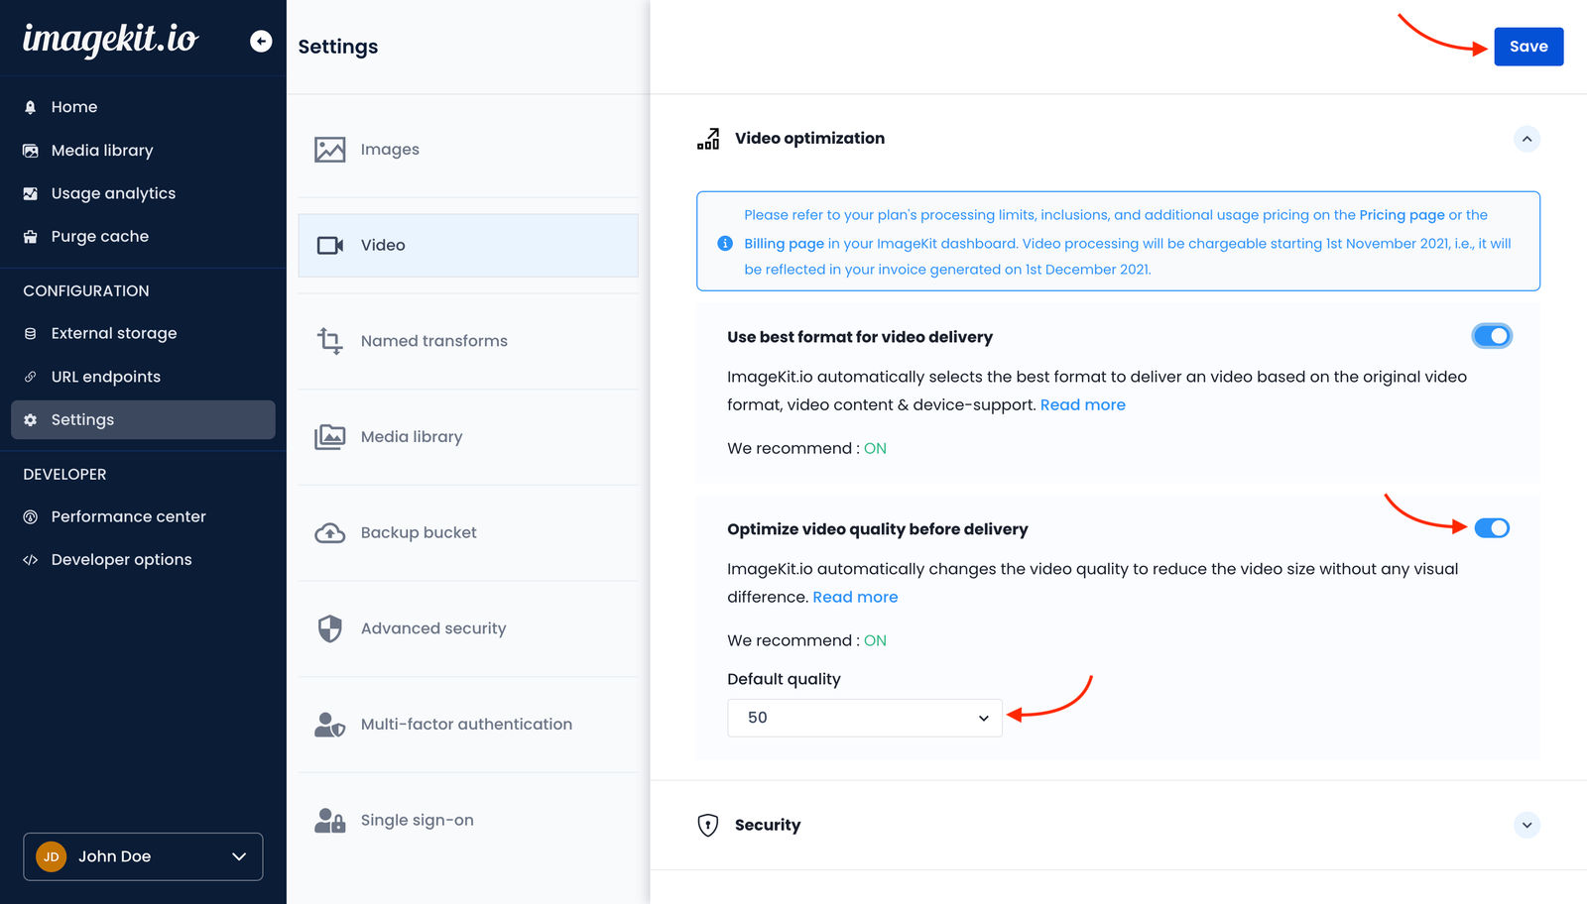Disable Optimize video quality before delivery

click(x=1491, y=528)
